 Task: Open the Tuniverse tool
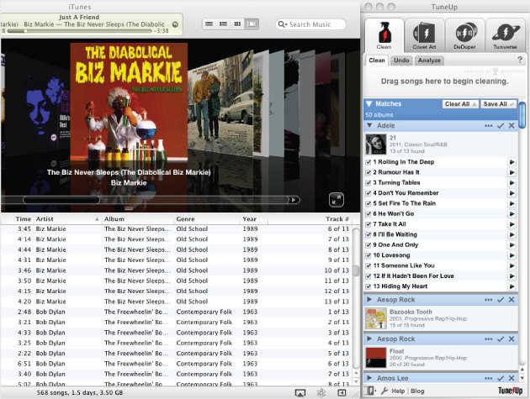[505, 35]
